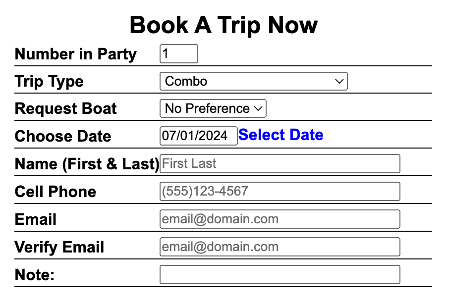Click the Note: label text
This screenshot has width=449, height=303.
click(x=35, y=275)
